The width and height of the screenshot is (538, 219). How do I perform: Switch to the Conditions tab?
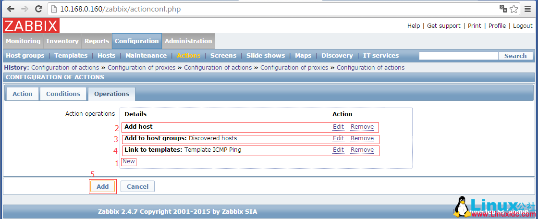coord(63,94)
